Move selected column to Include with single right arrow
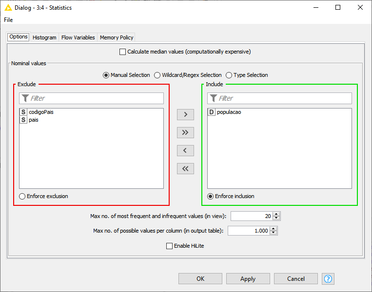The width and height of the screenshot is (372, 292). [185, 115]
